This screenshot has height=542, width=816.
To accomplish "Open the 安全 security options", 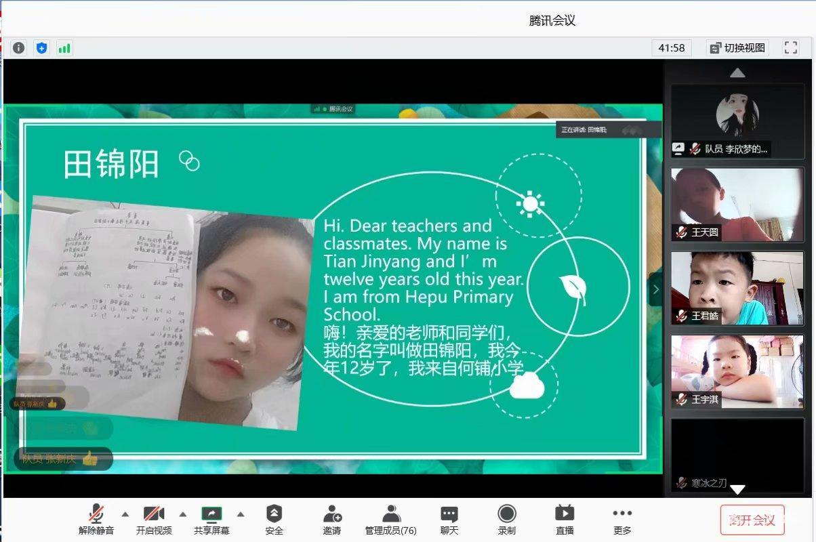I will pos(274,520).
